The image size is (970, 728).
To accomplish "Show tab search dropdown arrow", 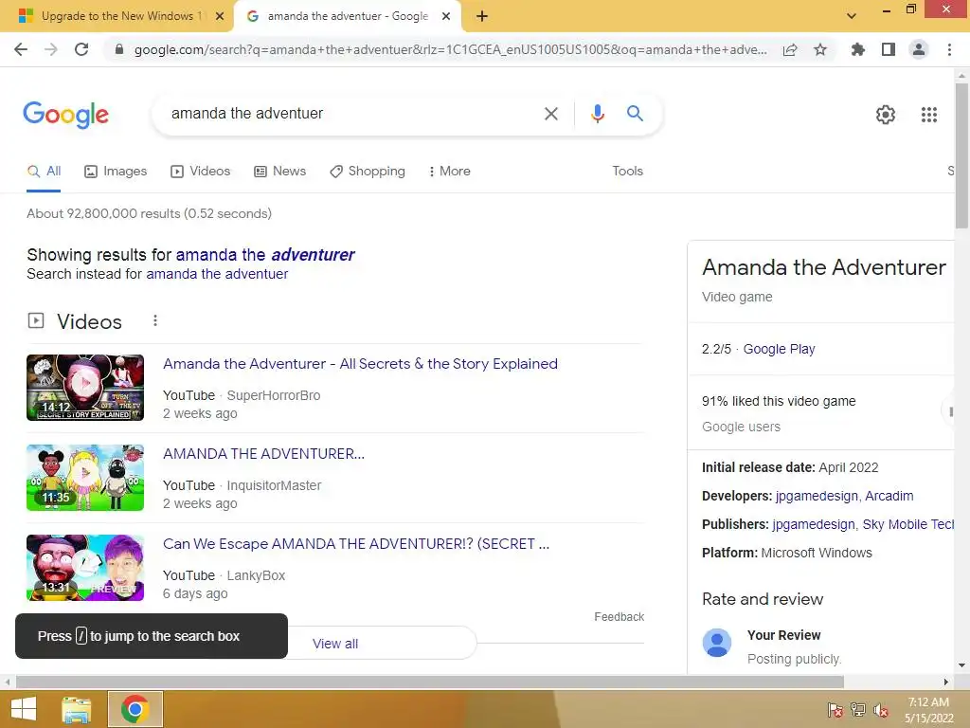I will click(x=852, y=16).
